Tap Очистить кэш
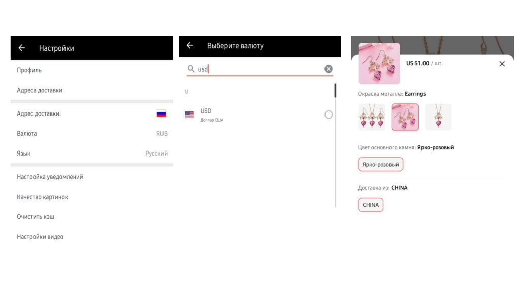Viewport: 520px width, 304px height. click(91, 217)
